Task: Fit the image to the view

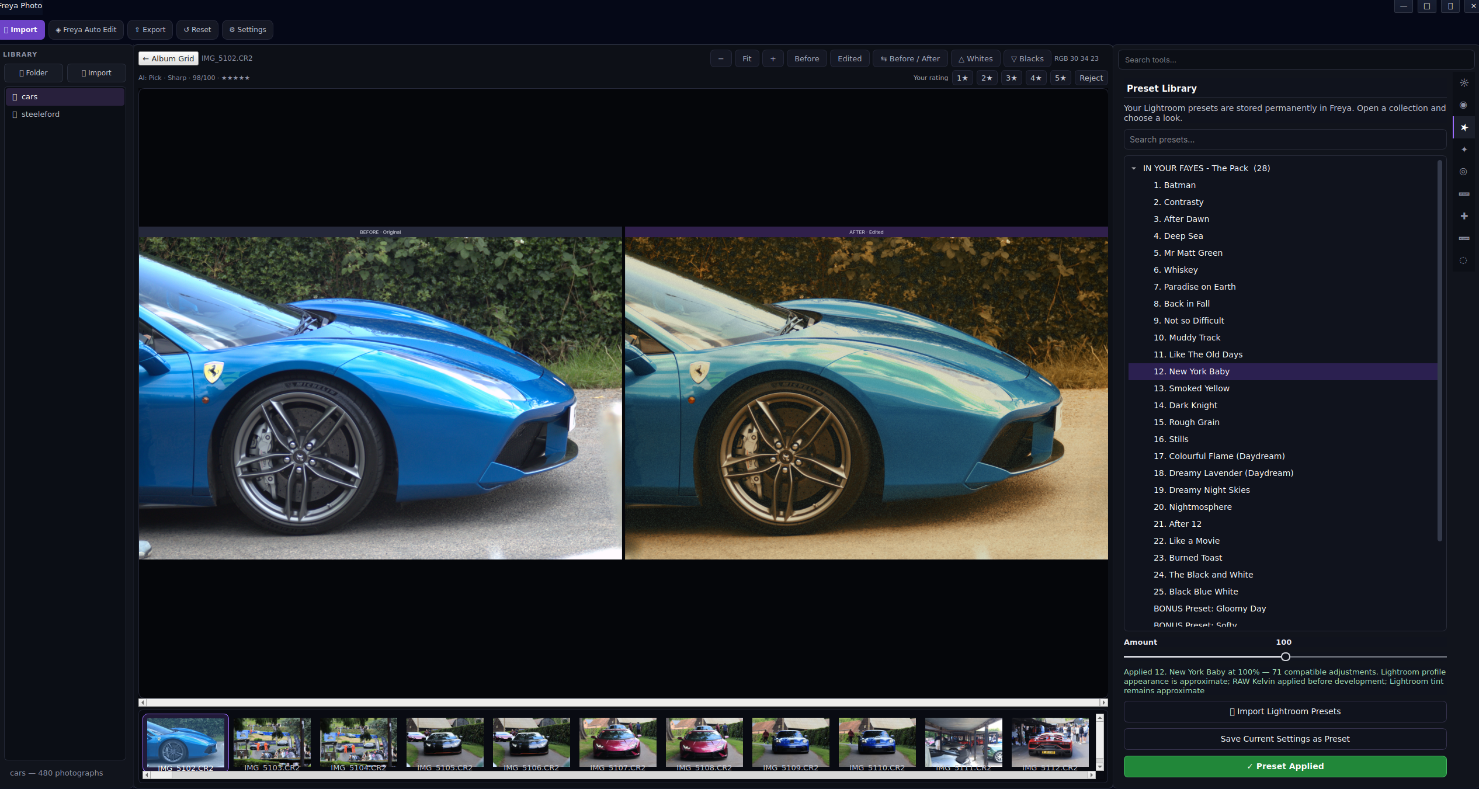Action: 747,58
